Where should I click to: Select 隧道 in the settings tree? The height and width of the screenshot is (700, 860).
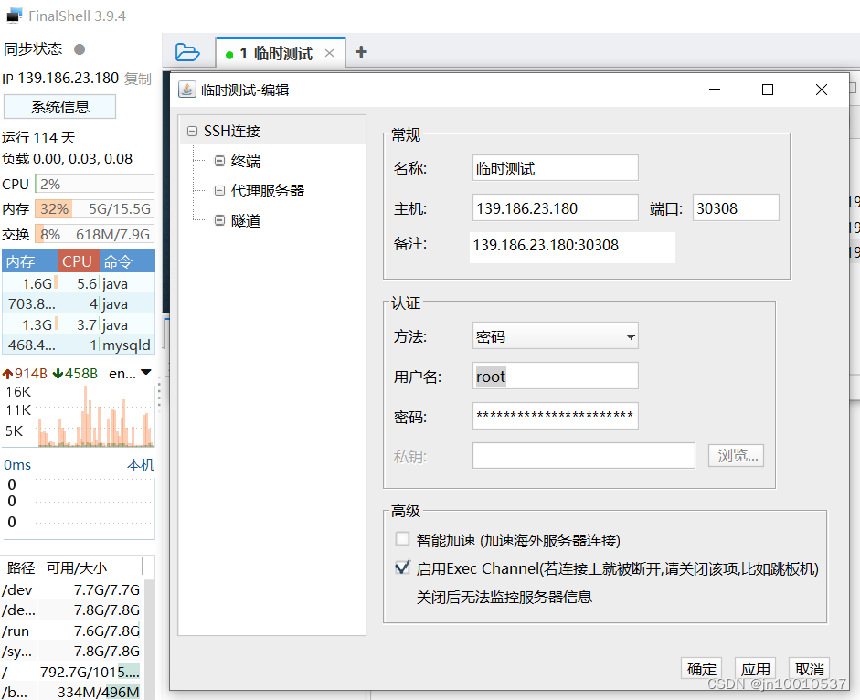coord(245,220)
